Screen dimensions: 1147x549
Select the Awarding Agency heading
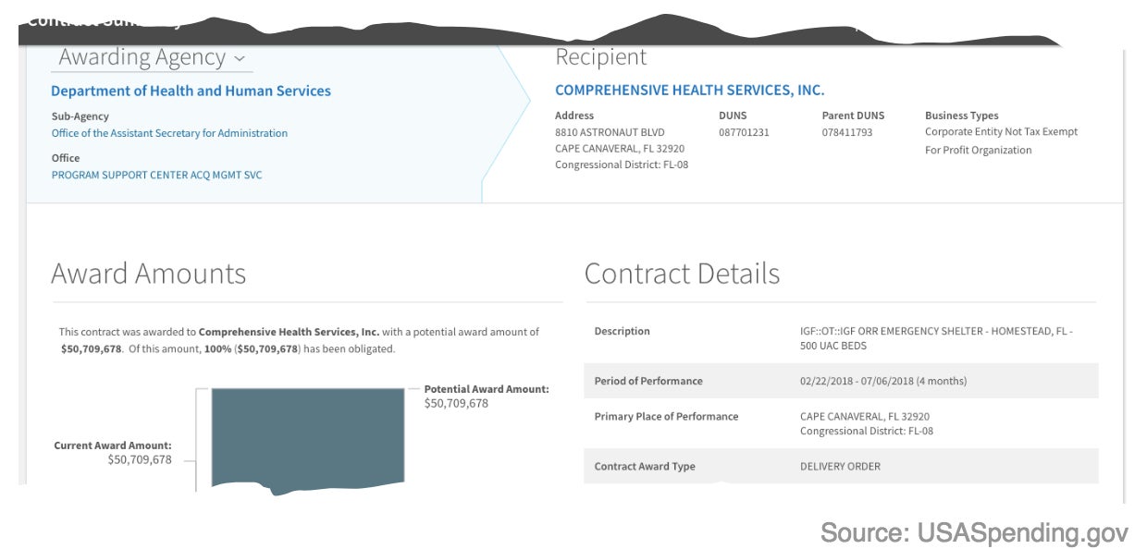(x=142, y=57)
